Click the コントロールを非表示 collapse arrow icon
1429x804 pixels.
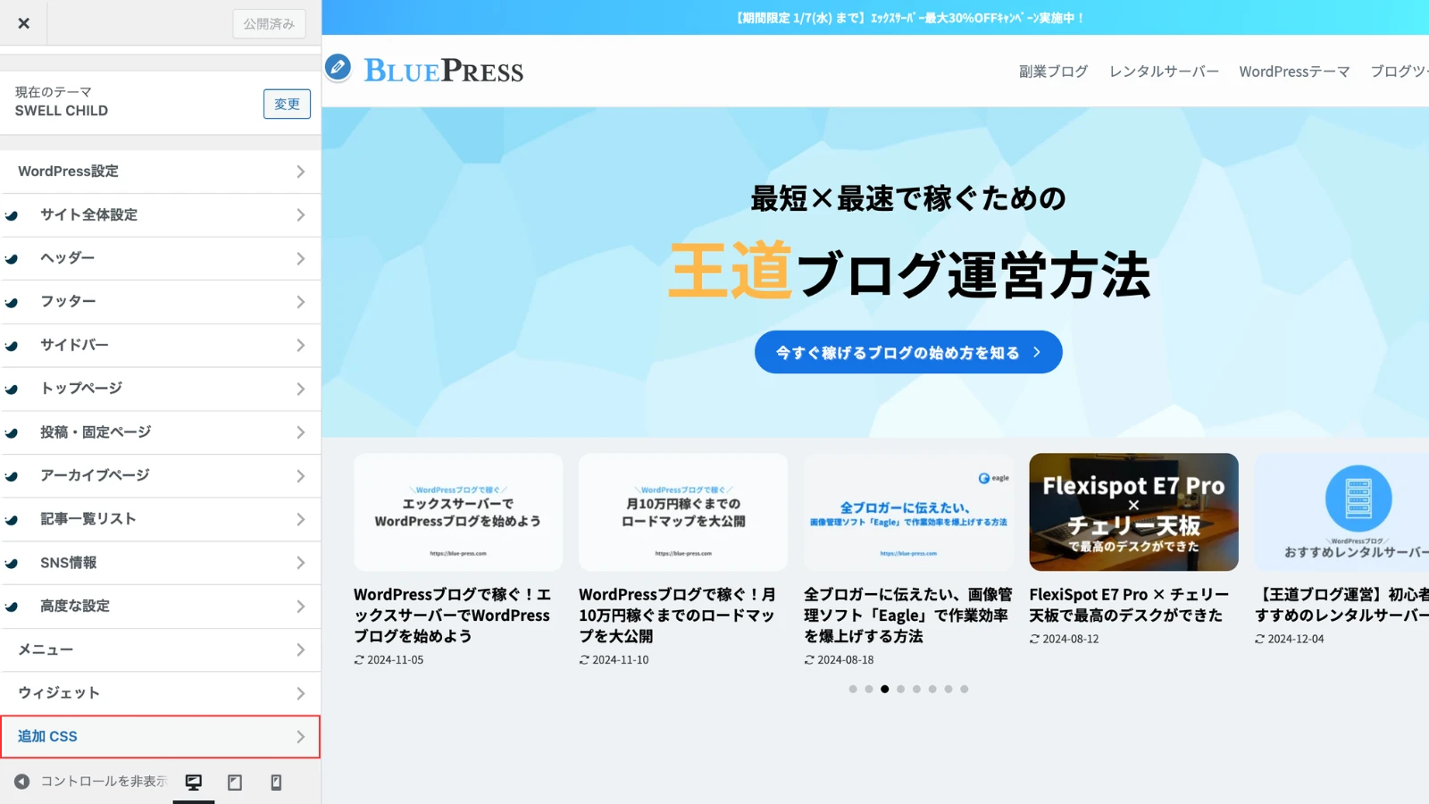pyautogui.click(x=21, y=782)
